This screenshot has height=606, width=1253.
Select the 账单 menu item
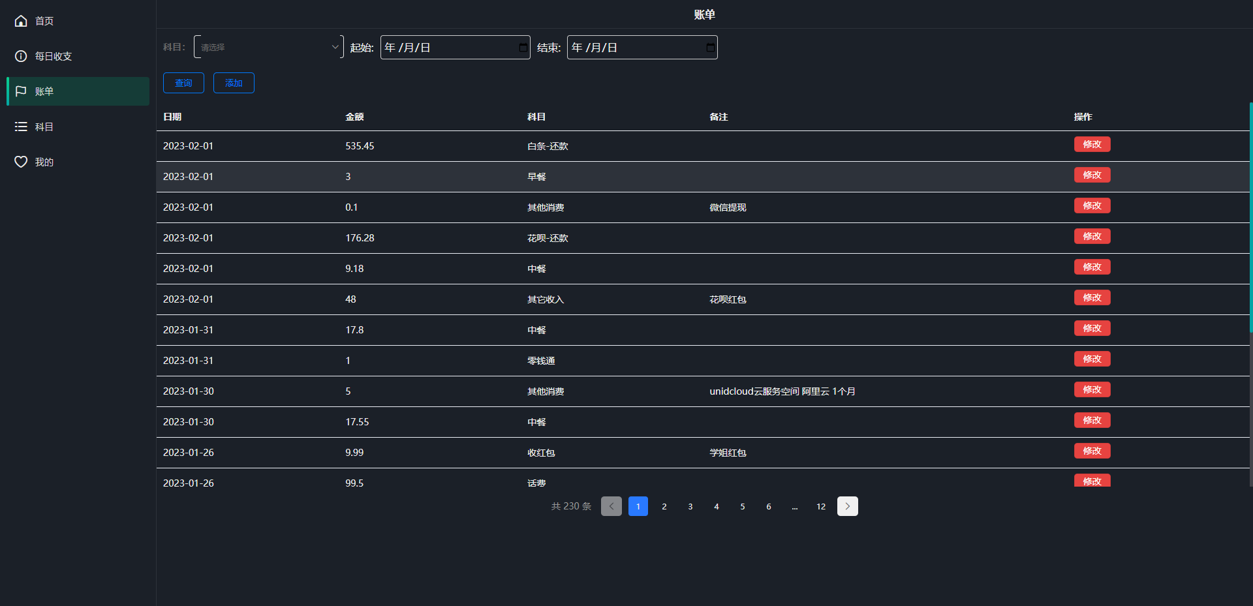(78, 91)
